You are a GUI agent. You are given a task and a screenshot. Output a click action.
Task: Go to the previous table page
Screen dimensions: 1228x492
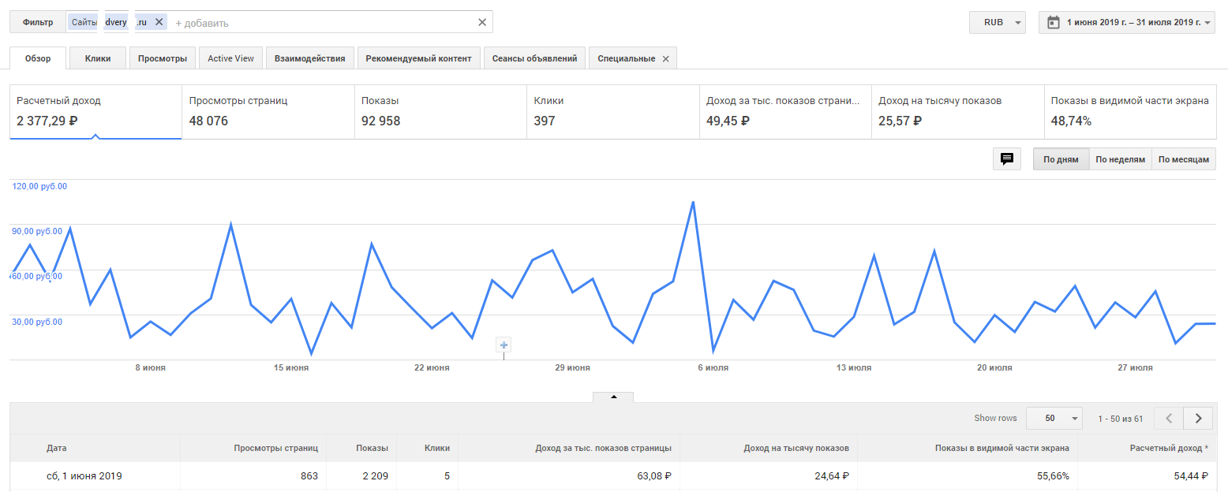[x=1169, y=418]
